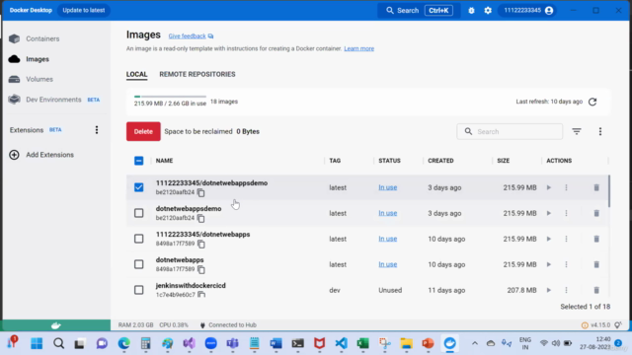Click the disk usage progress bar
Image resolution: width=632 pixels, height=355 pixels.
170,97
